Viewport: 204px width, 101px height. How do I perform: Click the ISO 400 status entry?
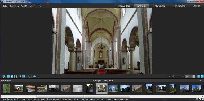point(85,99)
